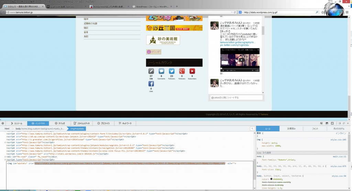Image resolution: width=352 pixels, height=191 pixels.
Task: Open the search engine dropdown in search box
Action: [240, 12]
